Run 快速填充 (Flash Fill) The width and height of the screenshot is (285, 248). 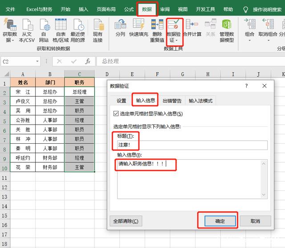coord(138,24)
